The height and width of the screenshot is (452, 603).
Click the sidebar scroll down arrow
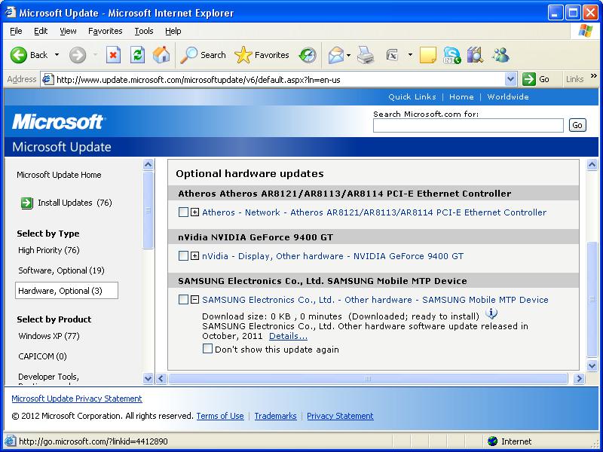[x=148, y=379]
